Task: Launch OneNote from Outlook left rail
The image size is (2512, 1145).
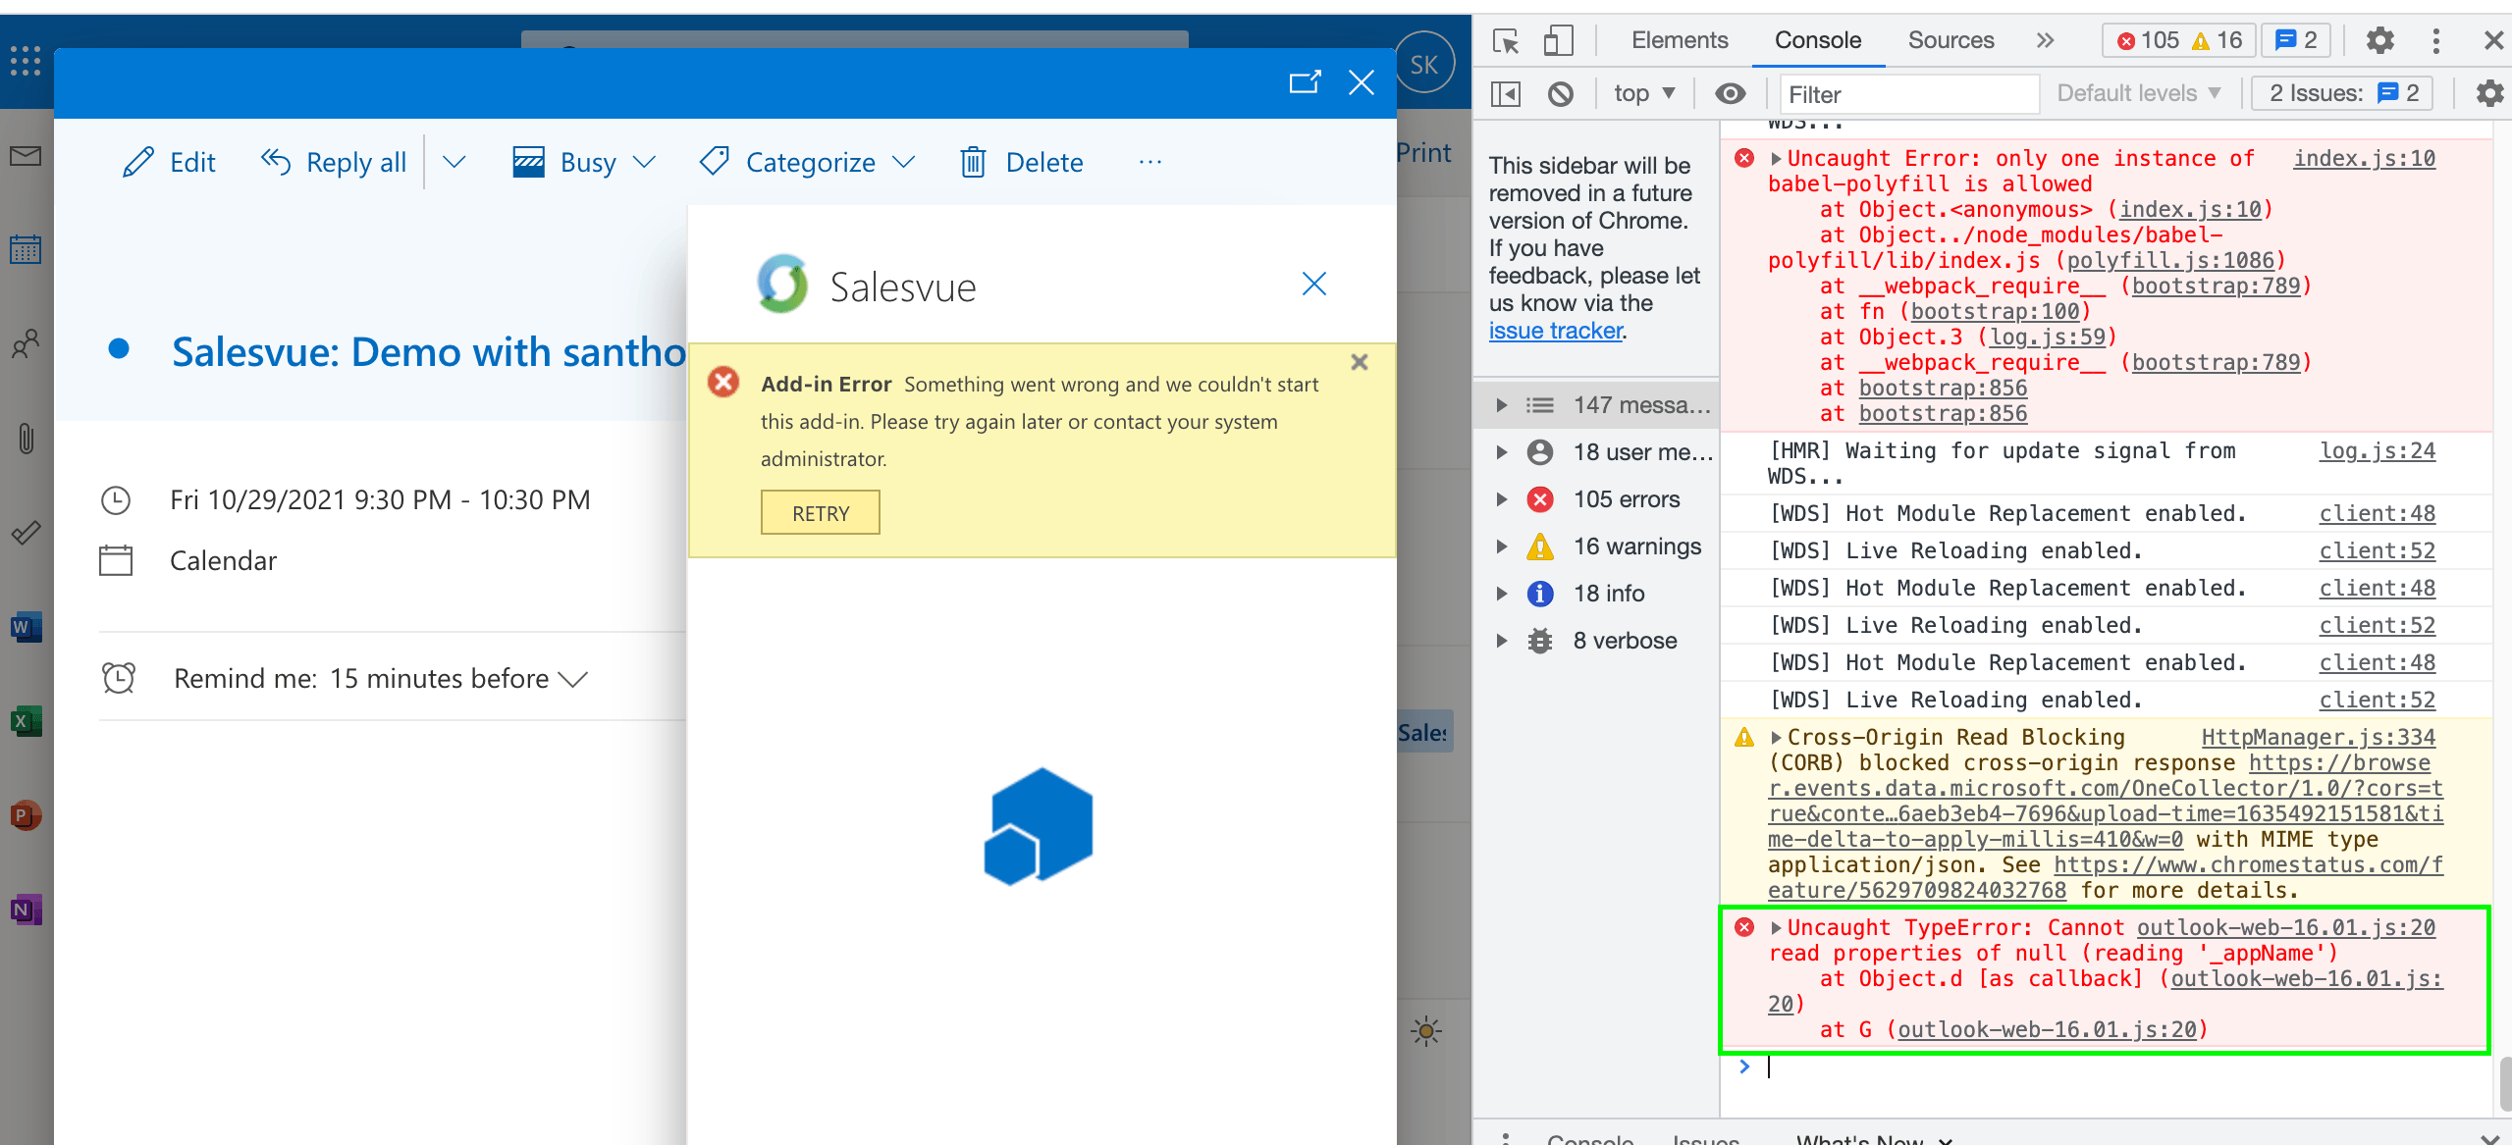Action: pyautogui.click(x=26, y=909)
